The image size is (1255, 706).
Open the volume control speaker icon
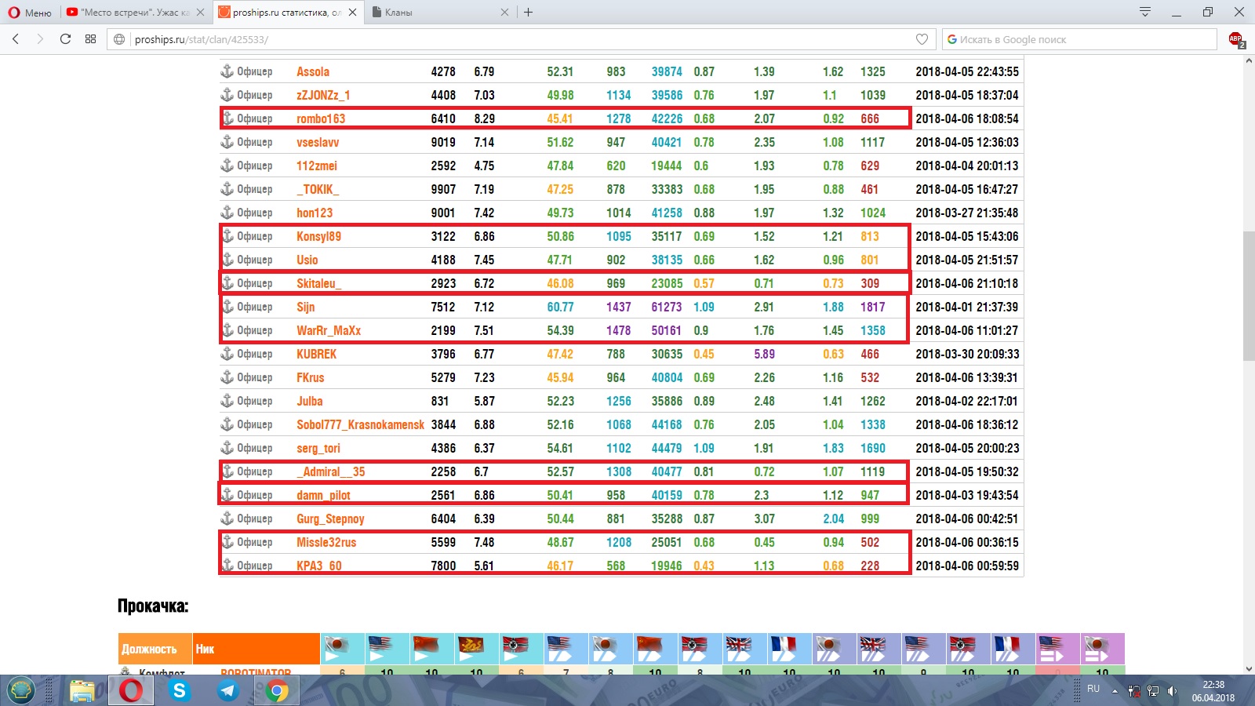1172,690
